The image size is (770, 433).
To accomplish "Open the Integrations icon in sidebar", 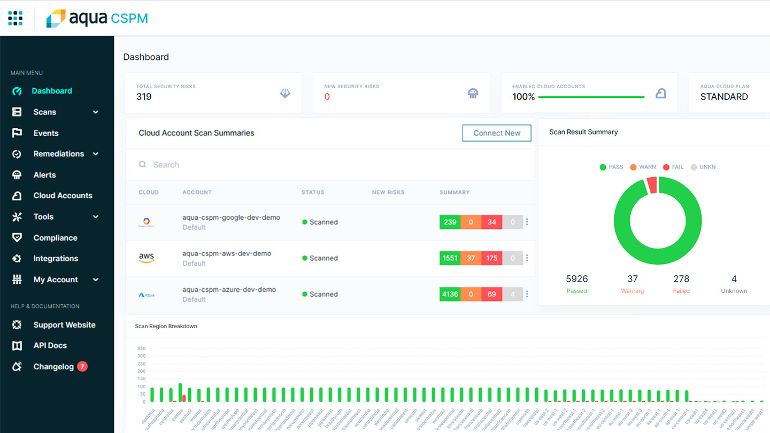I will [x=17, y=258].
